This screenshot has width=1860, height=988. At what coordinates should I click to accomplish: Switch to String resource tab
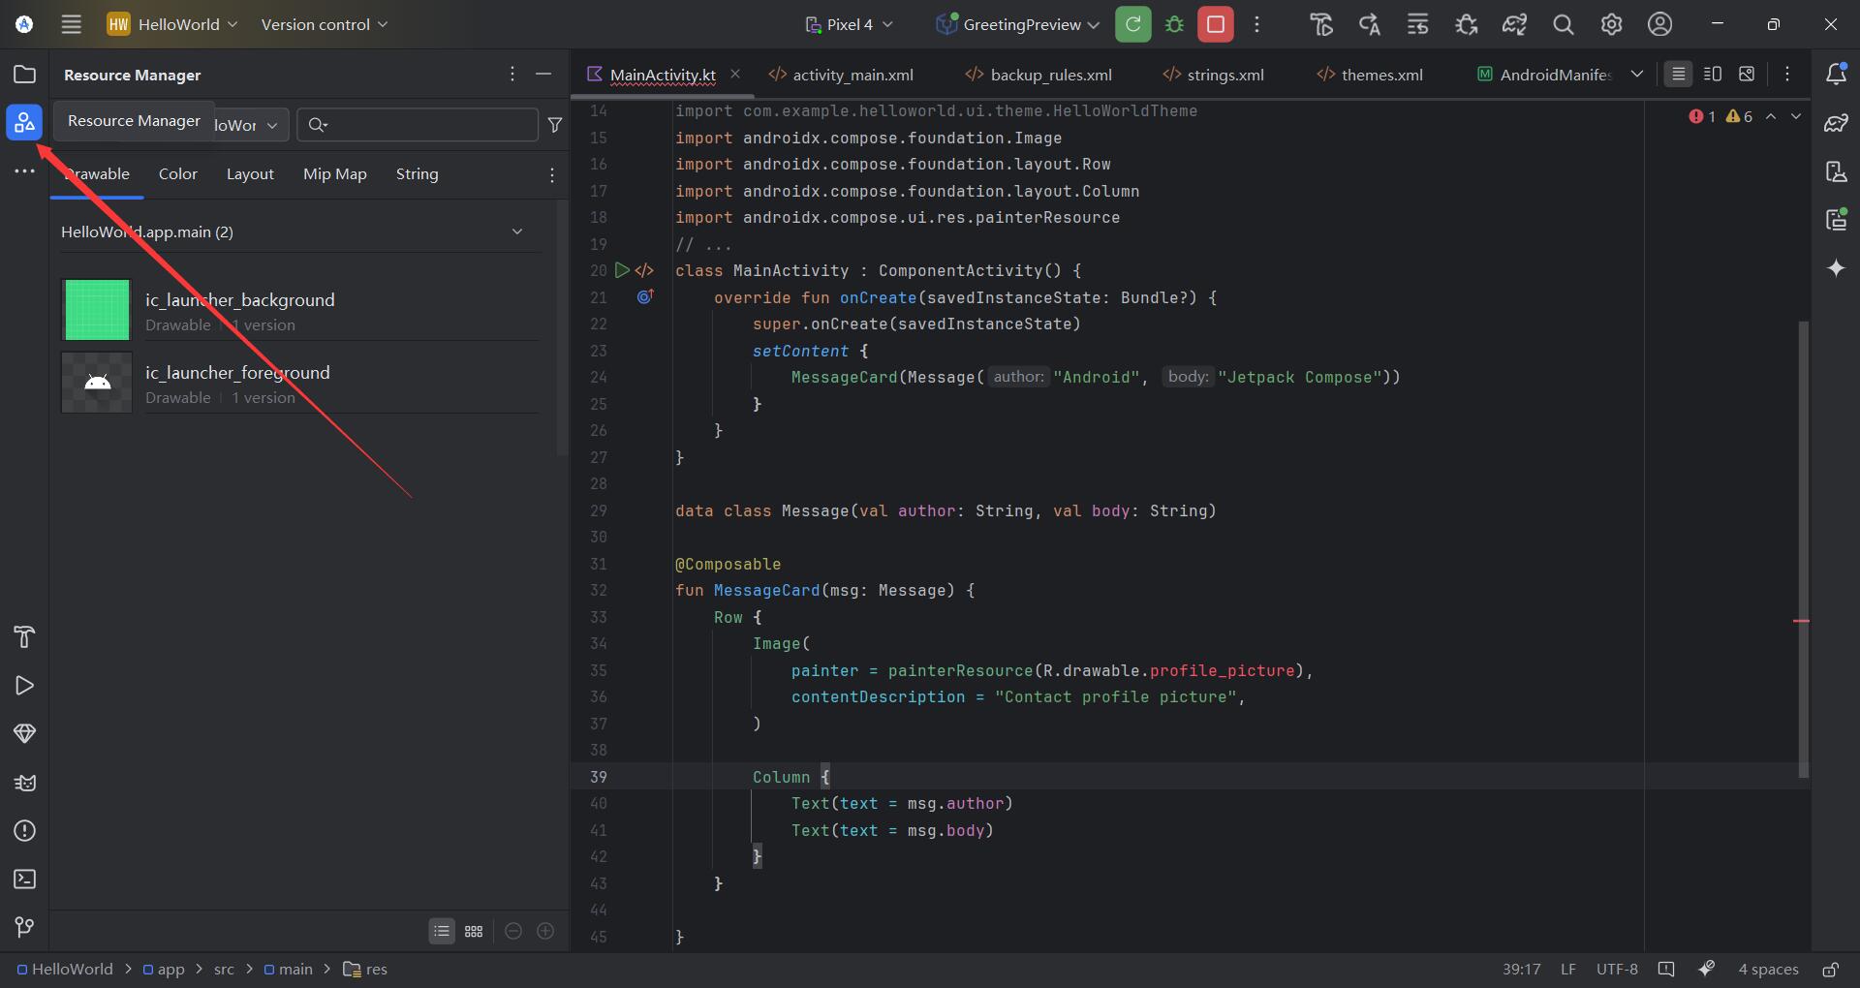click(418, 174)
